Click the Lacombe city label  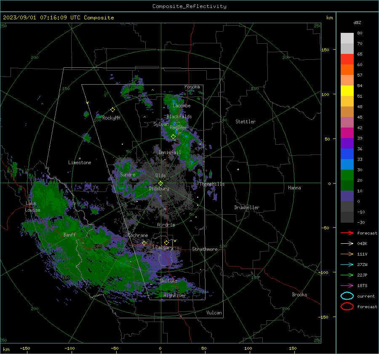click(x=181, y=106)
